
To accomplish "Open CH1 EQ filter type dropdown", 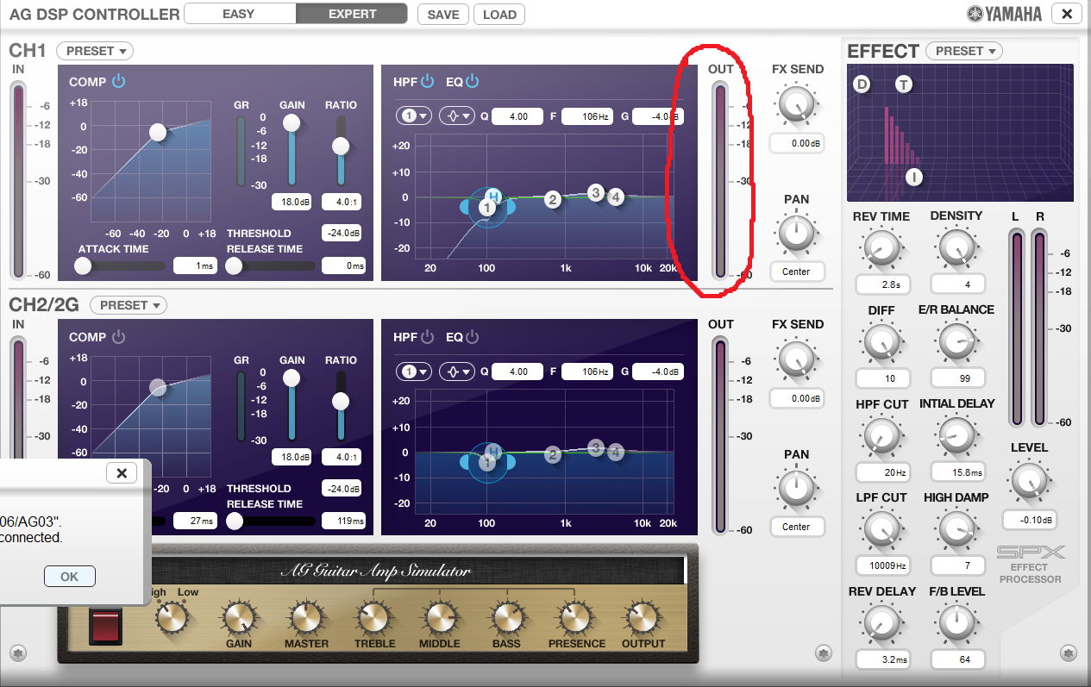I will (458, 116).
